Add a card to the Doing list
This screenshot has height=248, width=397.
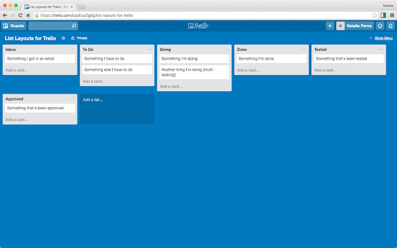point(171,87)
